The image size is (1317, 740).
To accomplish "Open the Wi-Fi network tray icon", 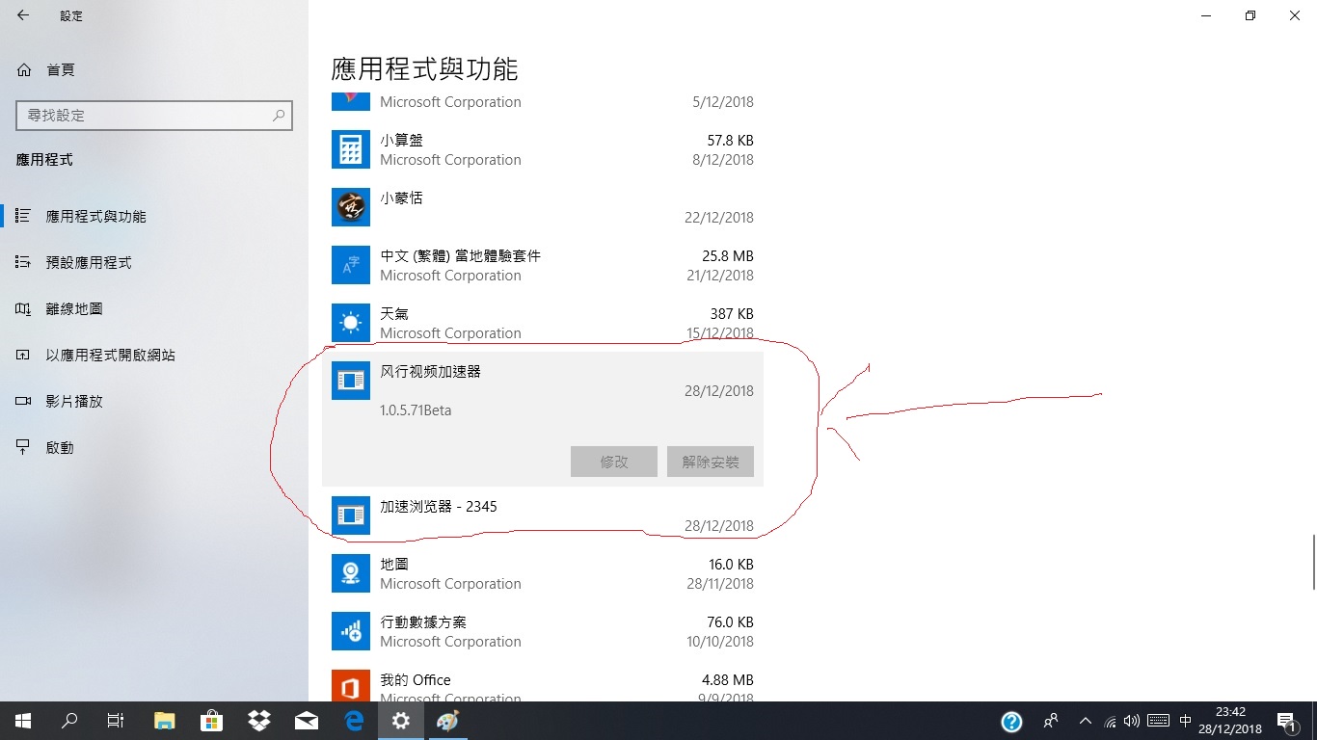I will click(x=1110, y=721).
